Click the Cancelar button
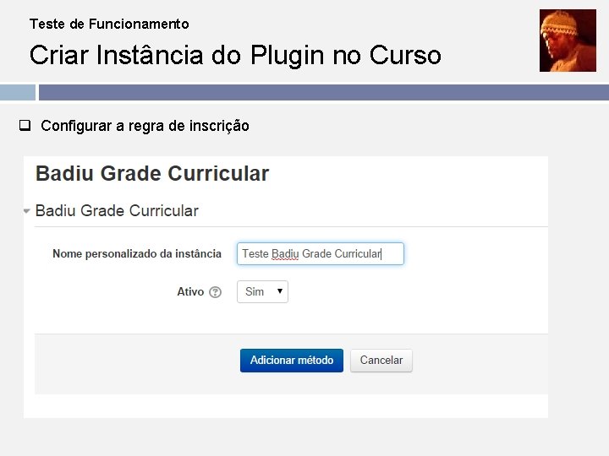This screenshot has height=456, width=609. tap(381, 361)
